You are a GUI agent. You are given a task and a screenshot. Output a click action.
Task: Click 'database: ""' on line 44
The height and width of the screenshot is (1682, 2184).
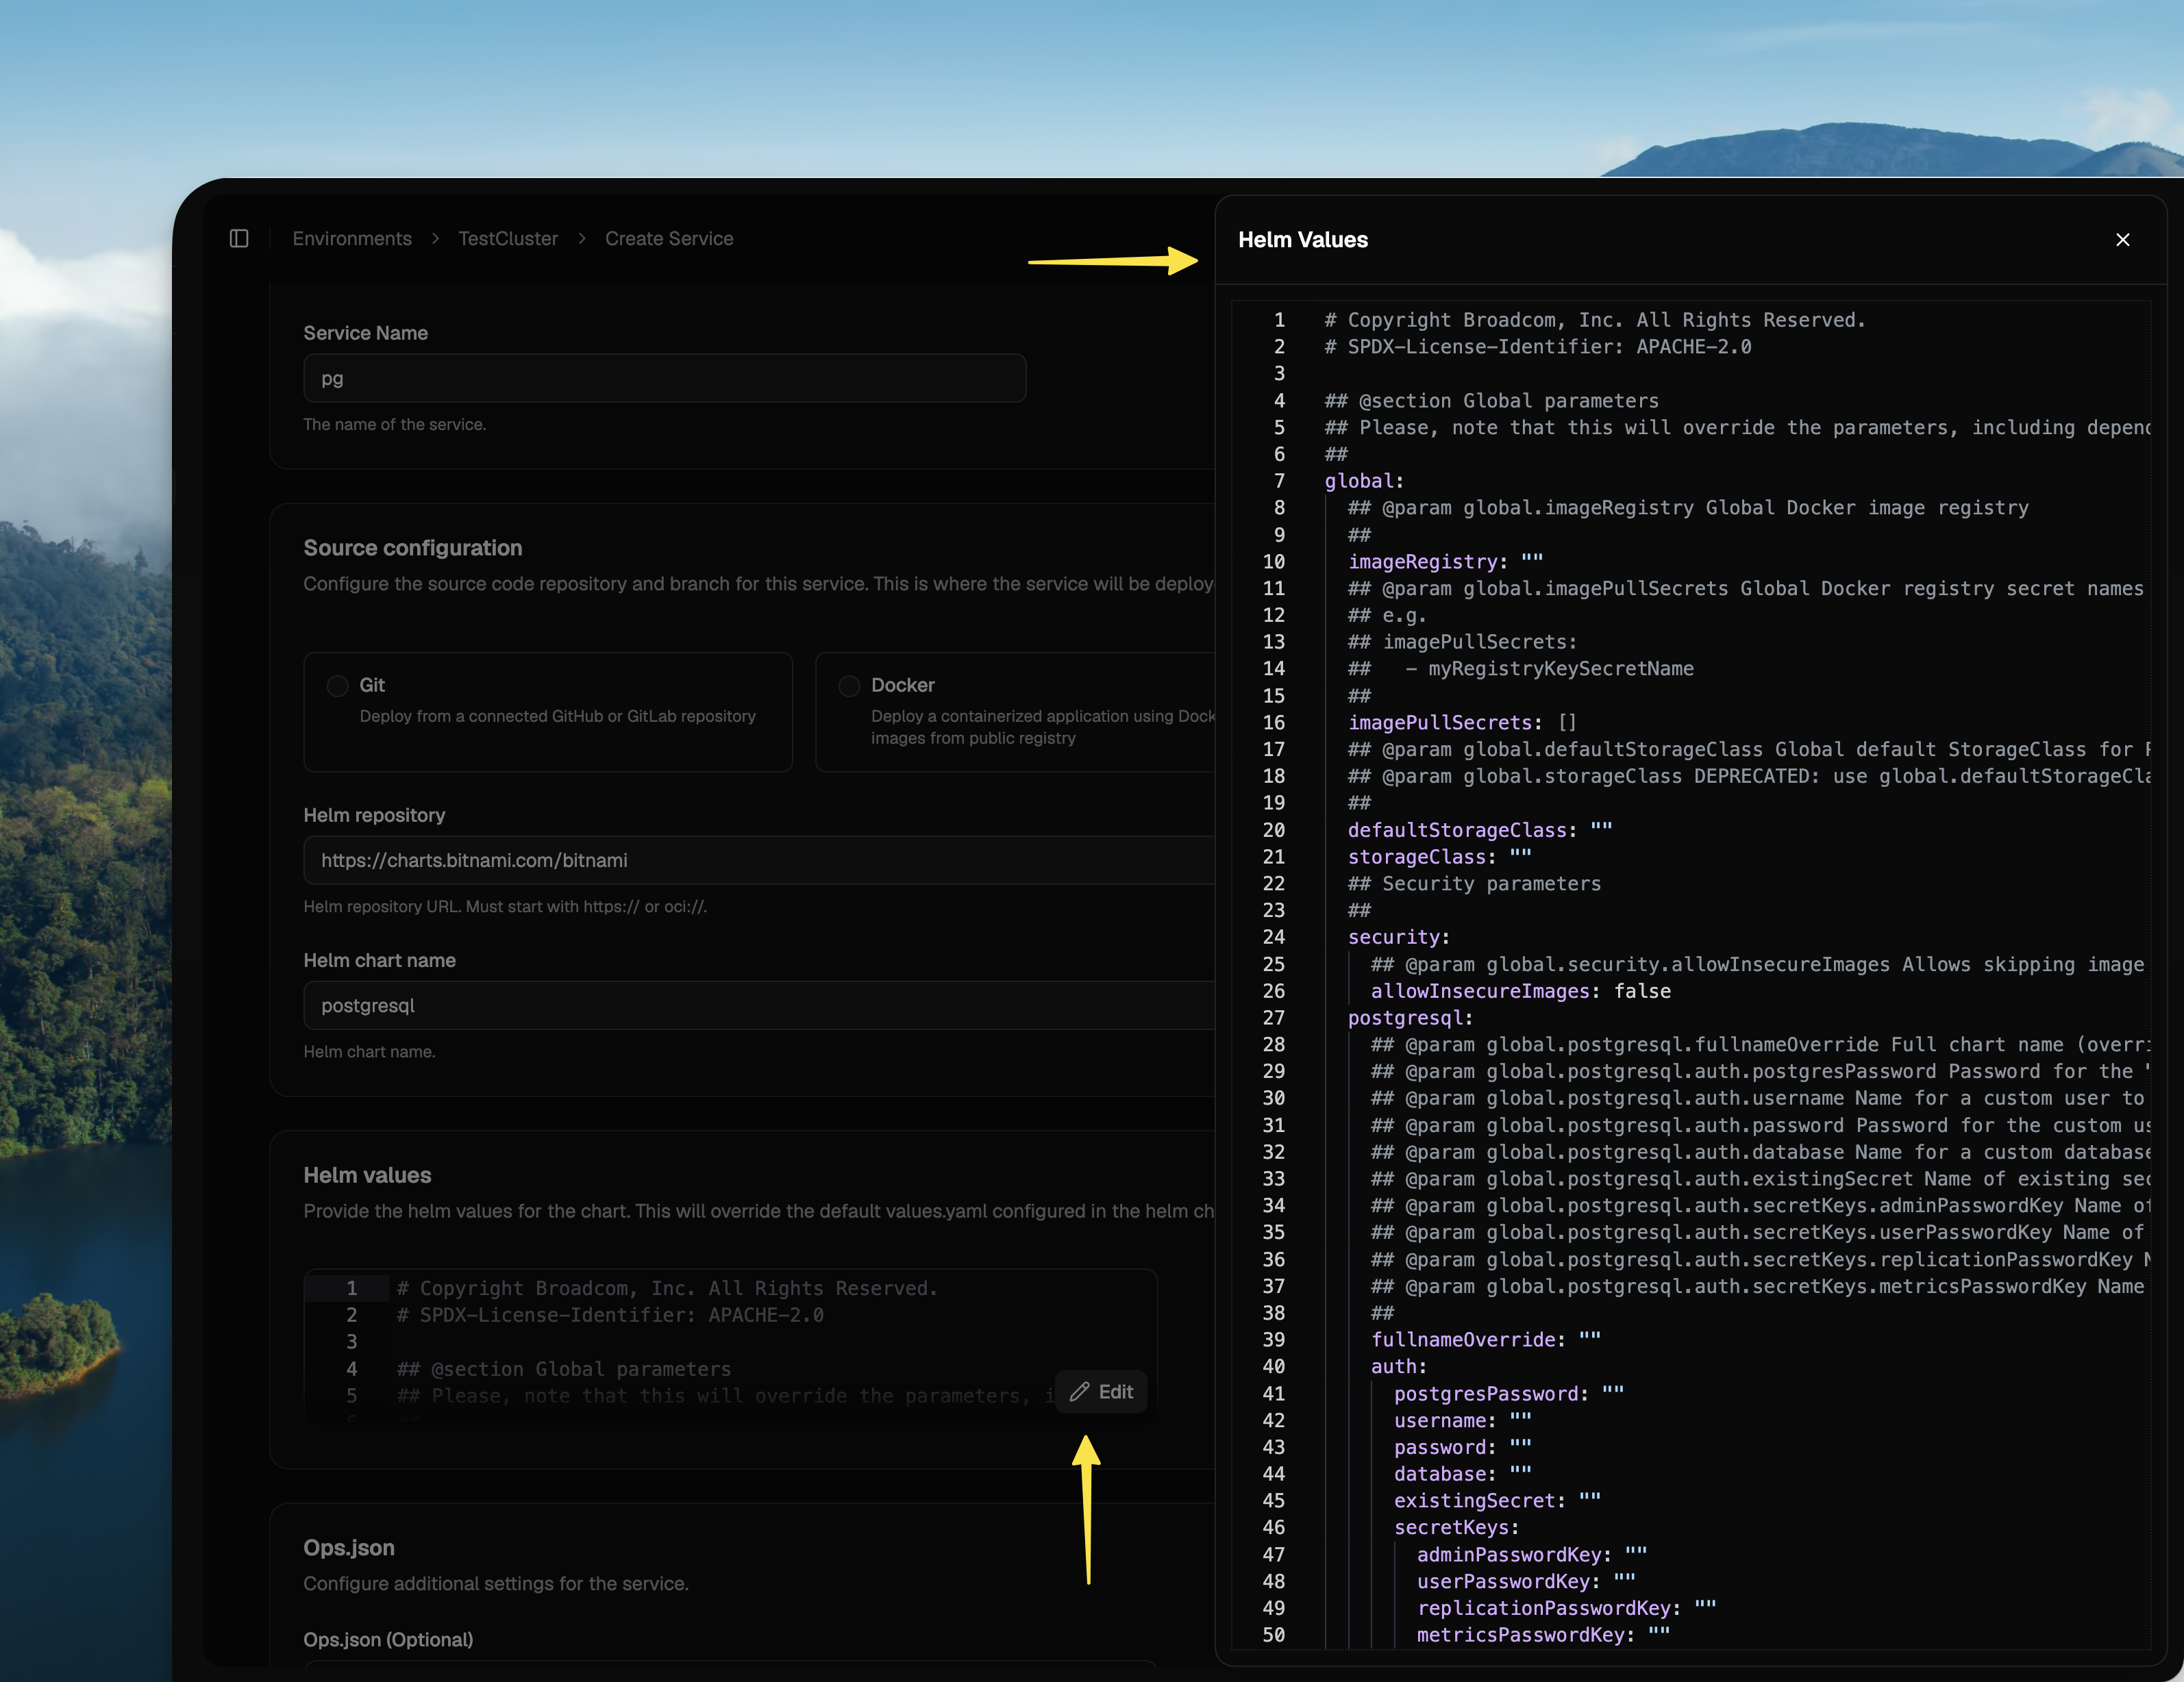[1462, 1474]
